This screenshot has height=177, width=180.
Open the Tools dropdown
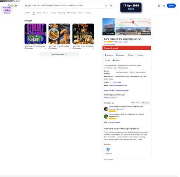click(88, 13)
